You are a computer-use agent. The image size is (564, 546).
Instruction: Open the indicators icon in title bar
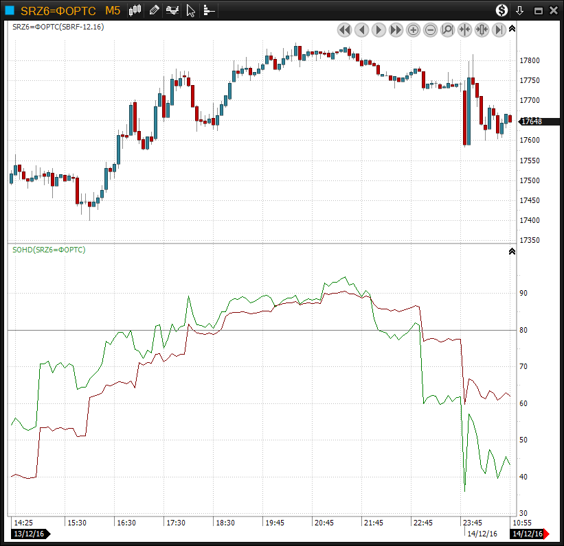coord(172,10)
